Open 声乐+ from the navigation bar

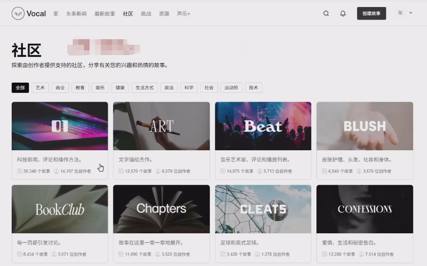pos(183,14)
